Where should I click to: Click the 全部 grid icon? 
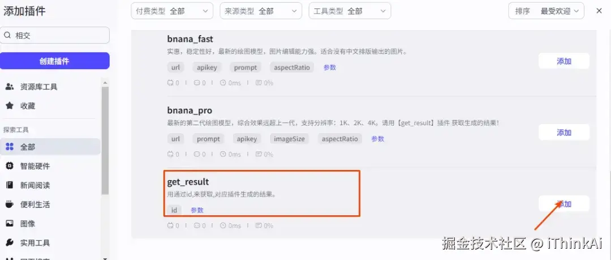[10, 147]
